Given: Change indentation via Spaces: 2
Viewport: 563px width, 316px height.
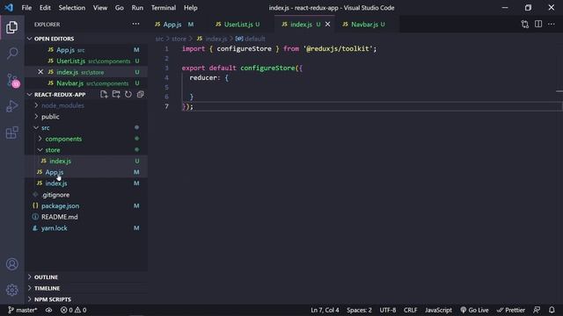Looking at the screenshot, I should click(x=359, y=310).
